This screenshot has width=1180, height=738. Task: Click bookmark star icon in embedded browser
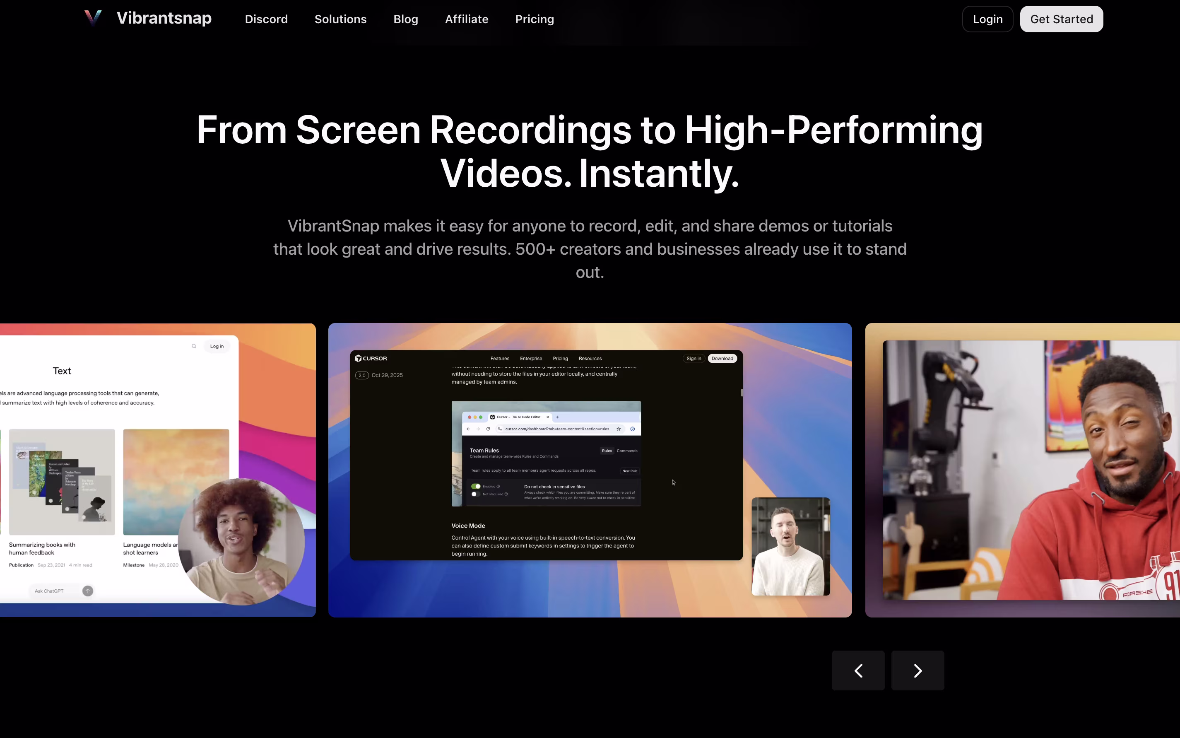618,429
